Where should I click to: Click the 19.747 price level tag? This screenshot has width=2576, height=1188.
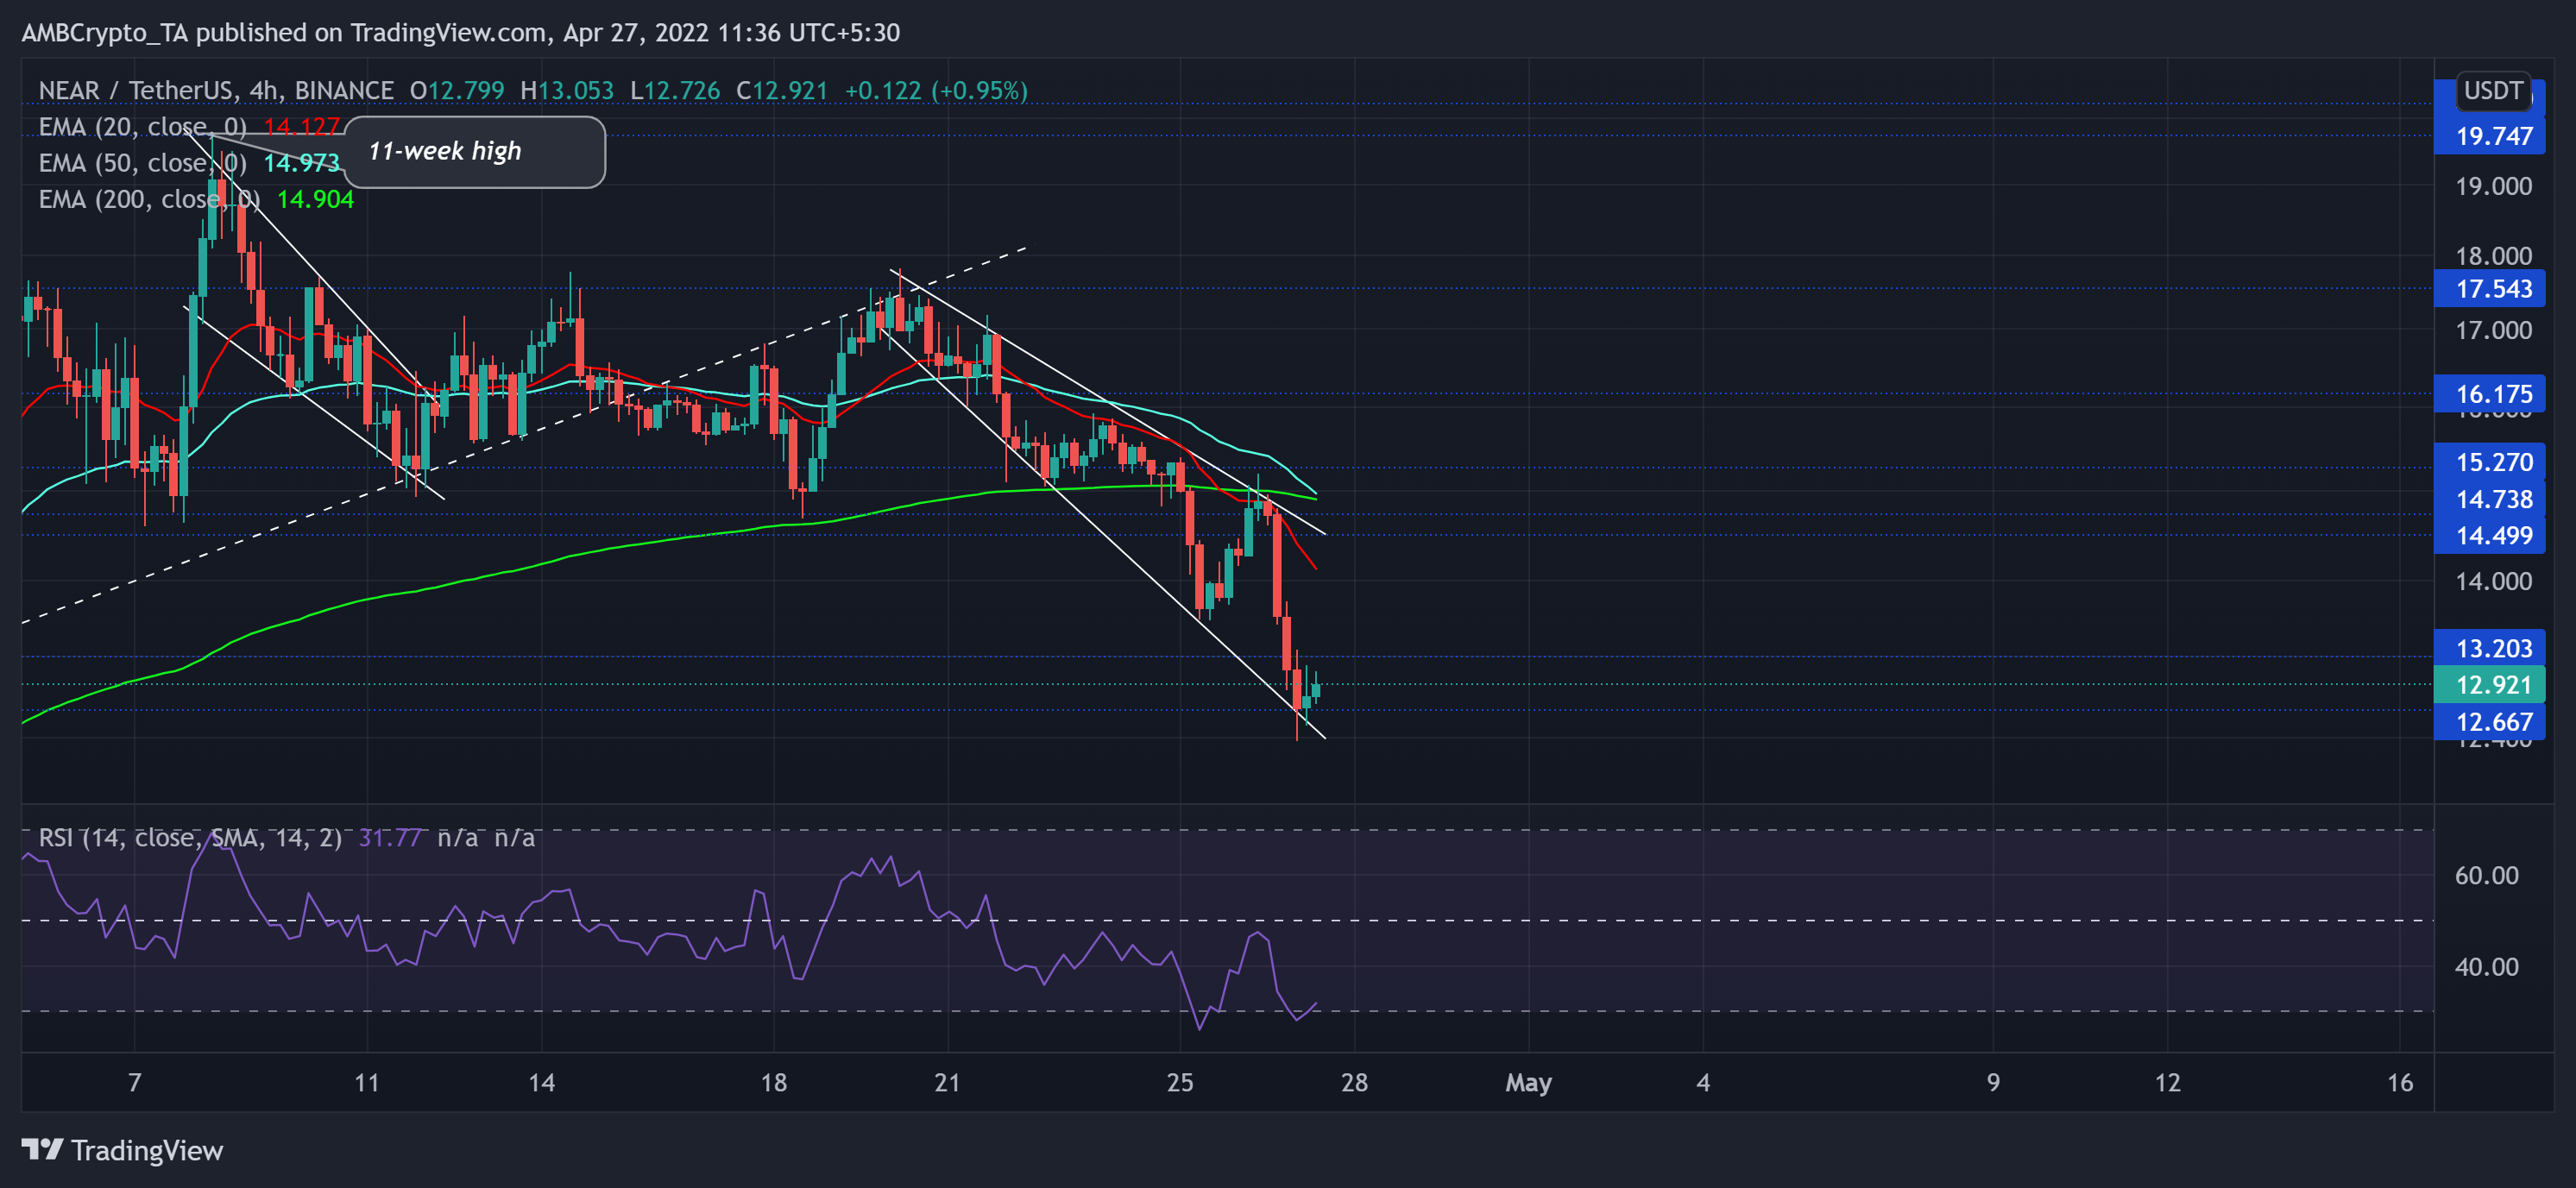2489,136
